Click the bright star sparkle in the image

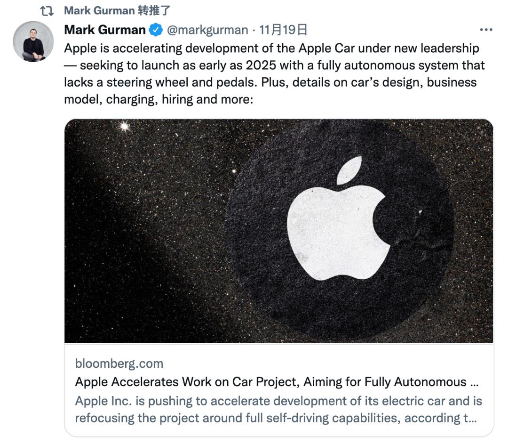coord(125,126)
